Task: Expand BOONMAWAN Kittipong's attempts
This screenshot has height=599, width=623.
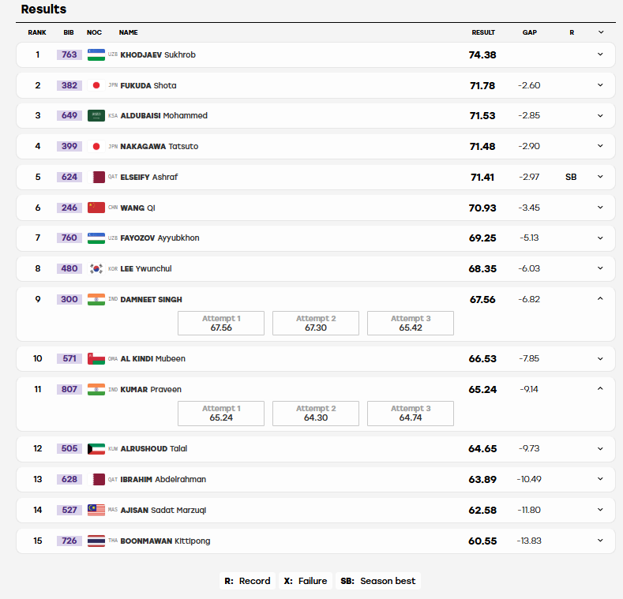Action: coord(600,541)
